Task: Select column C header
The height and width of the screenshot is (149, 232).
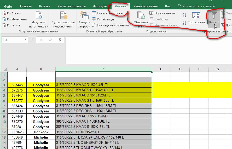Action: tap(103, 69)
